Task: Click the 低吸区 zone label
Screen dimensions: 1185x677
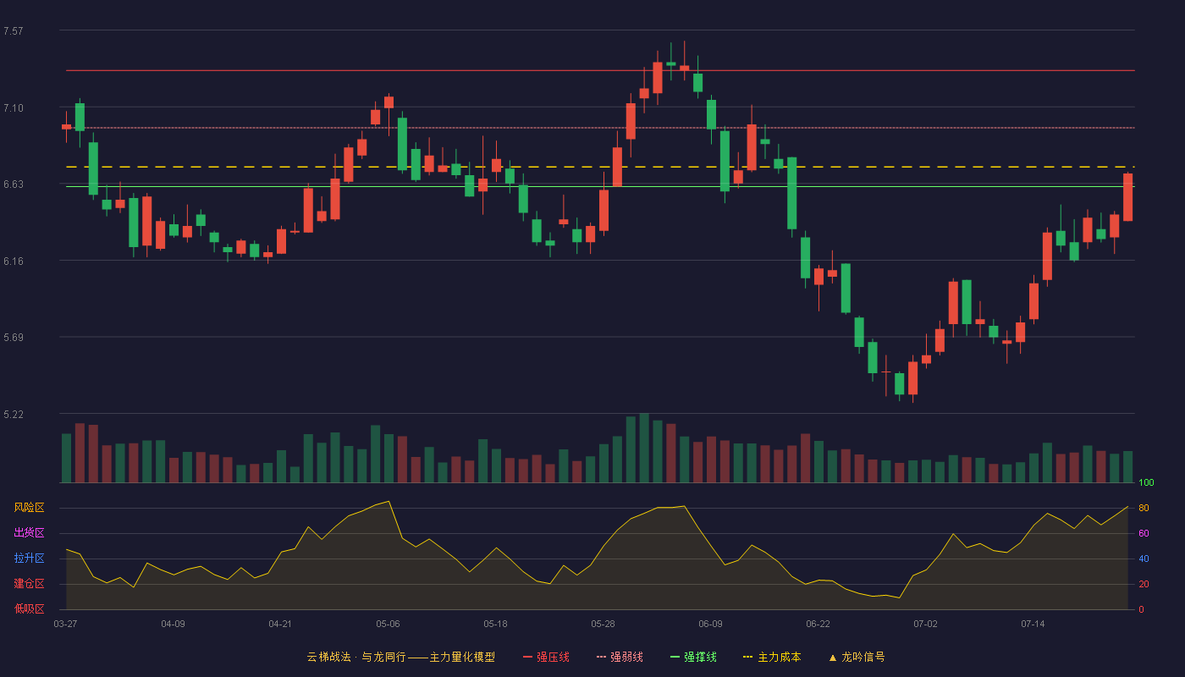Action: click(x=29, y=609)
